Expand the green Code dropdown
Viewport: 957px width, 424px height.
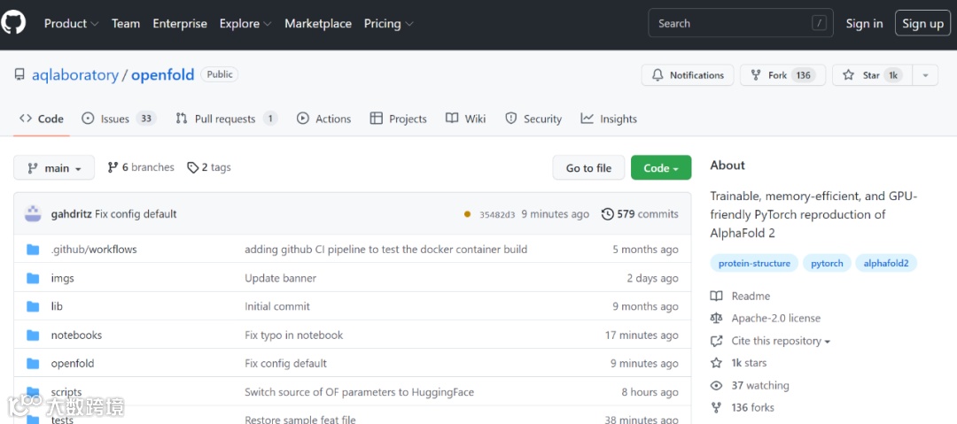click(x=661, y=168)
